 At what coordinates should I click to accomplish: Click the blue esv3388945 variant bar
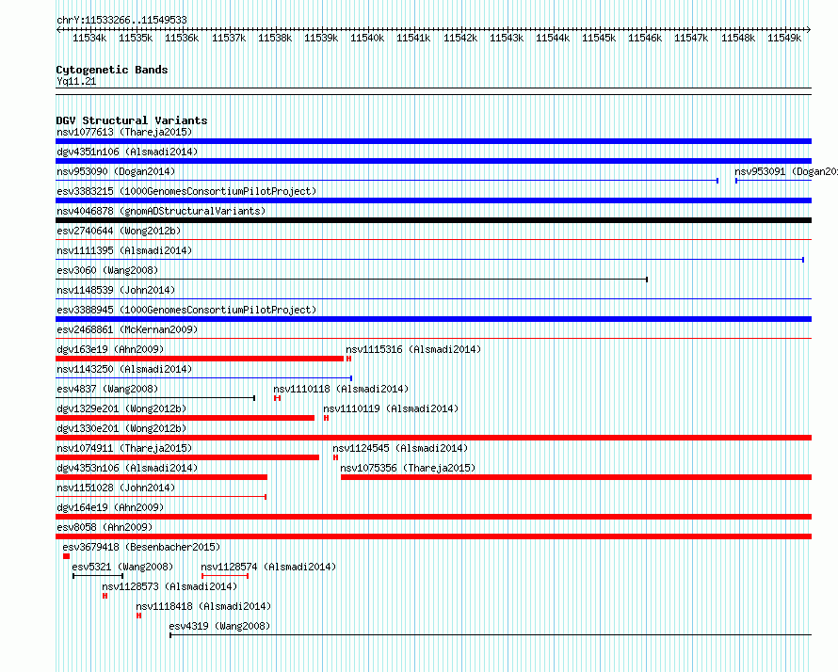[433, 319]
